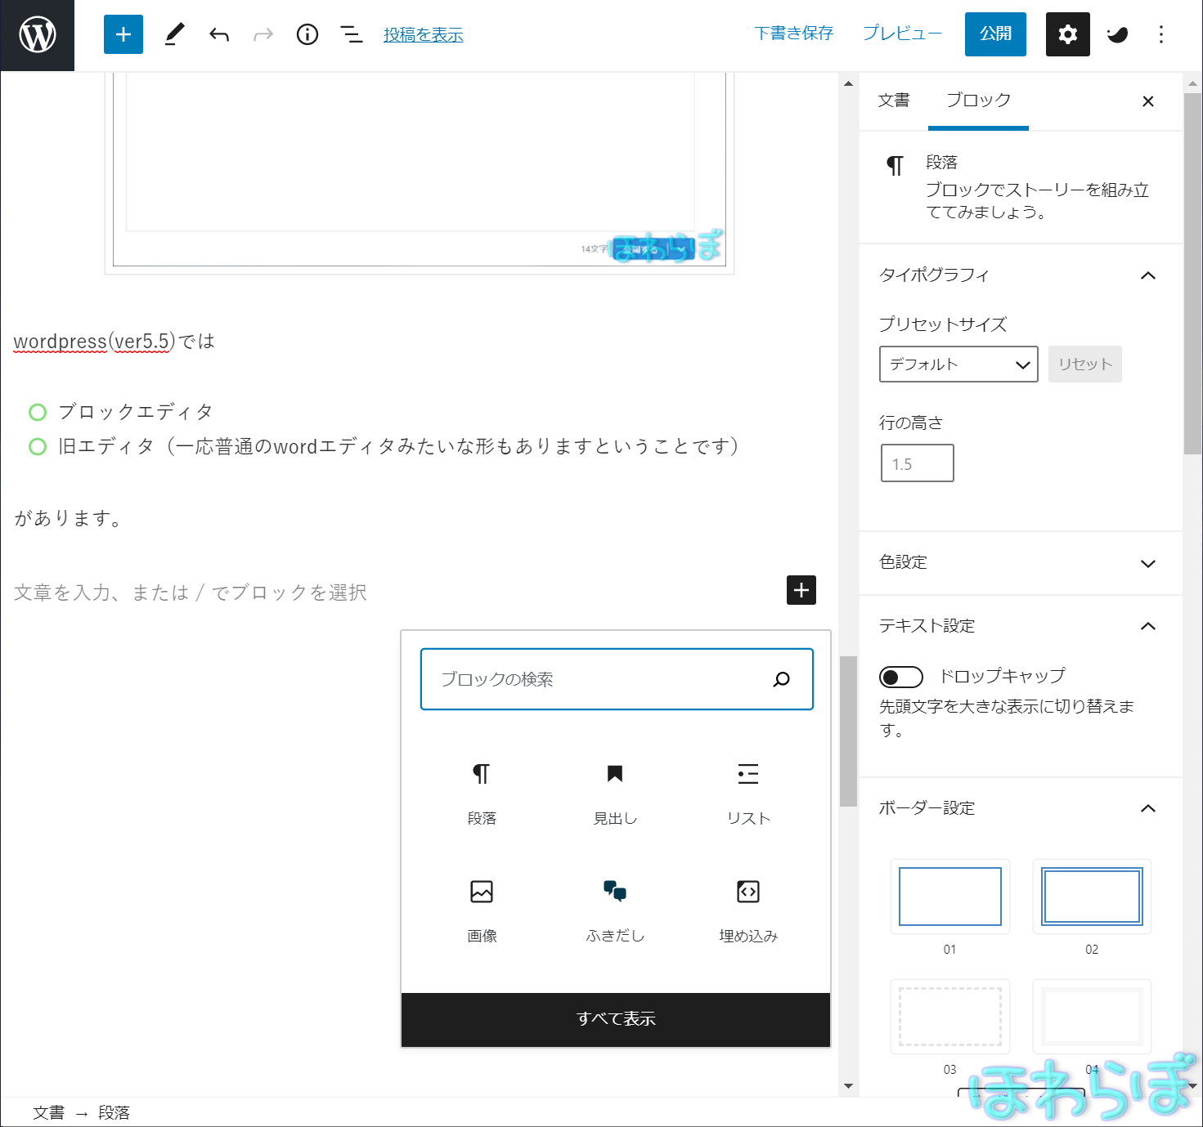The width and height of the screenshot is (1203, 1127).
Task: Click the 公開 publish button
Action: coord(995,34)
